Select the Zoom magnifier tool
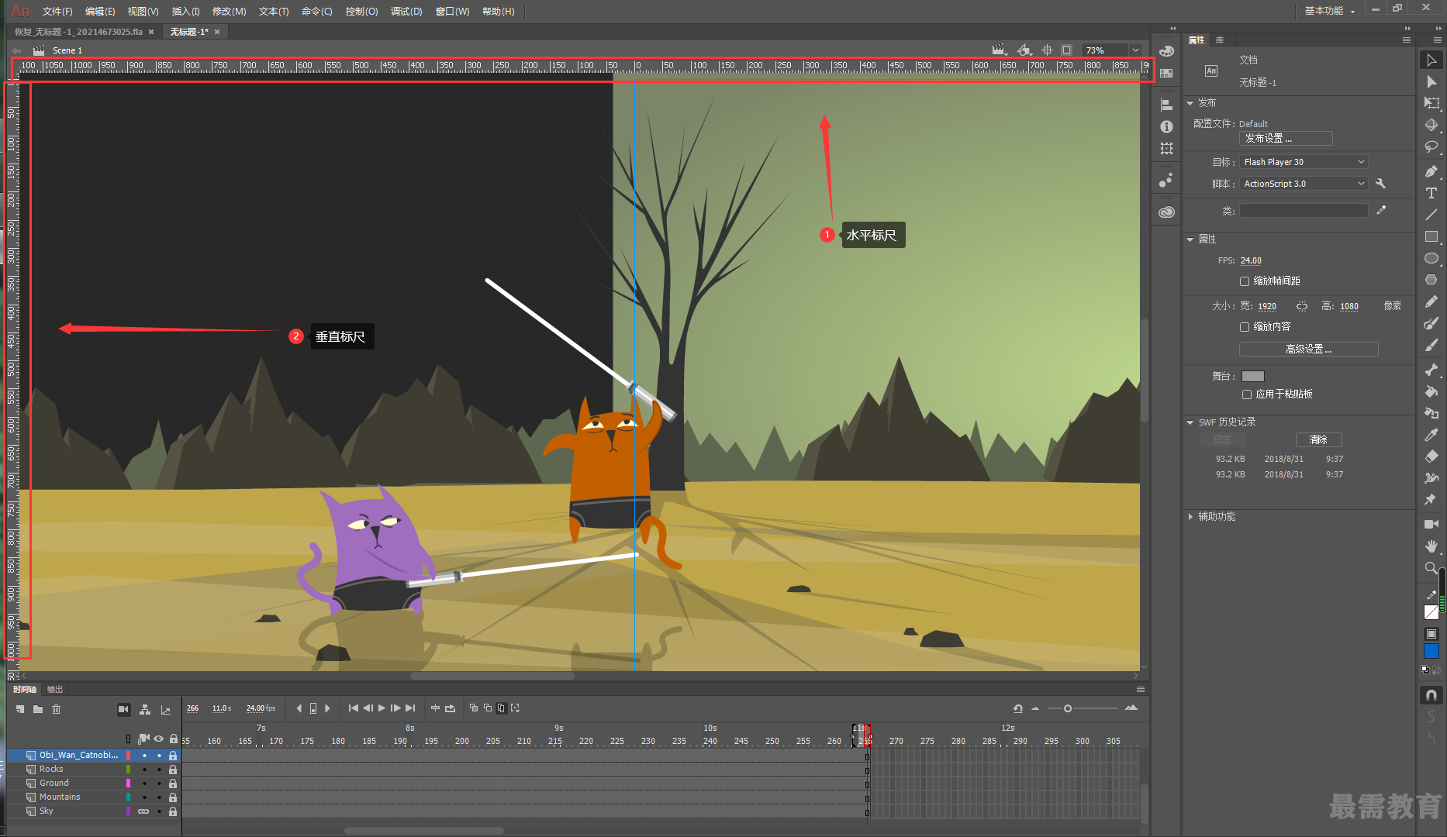1447x837 pixels. [x=1431, y=568]
